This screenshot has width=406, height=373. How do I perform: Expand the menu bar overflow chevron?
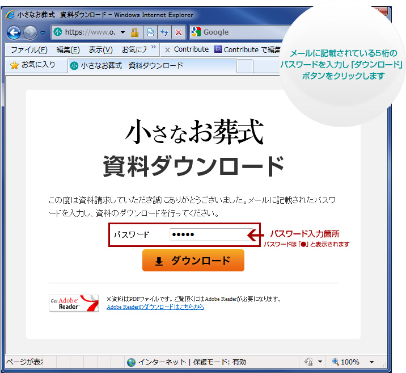[154, 47]
